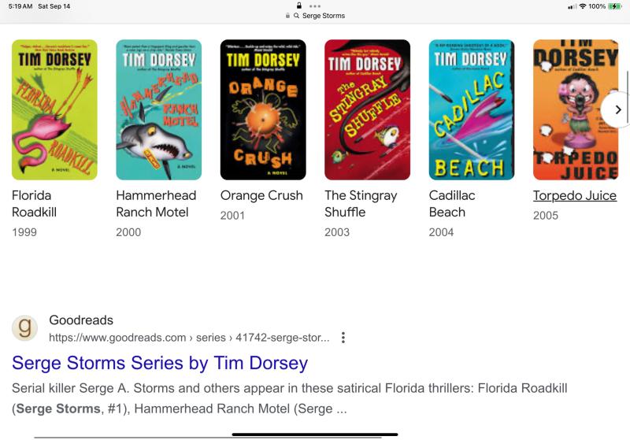Tap the lock icon beside Serge Storms

click(x=287, y=16)
